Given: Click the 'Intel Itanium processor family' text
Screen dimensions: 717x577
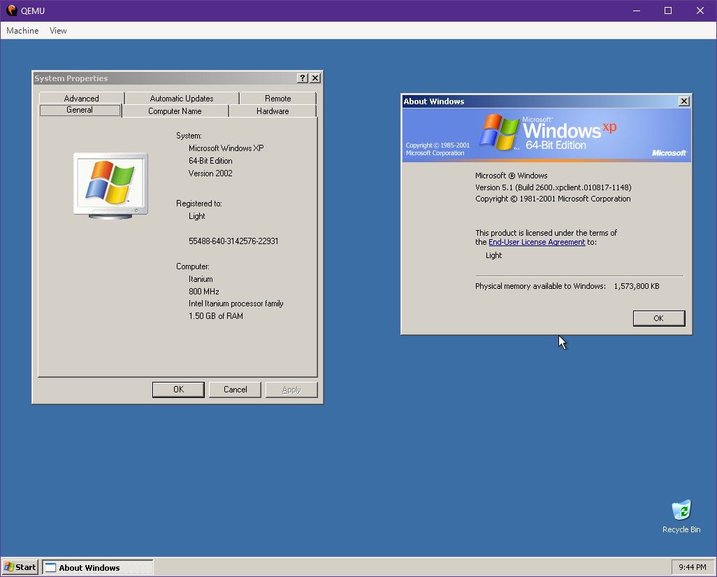Looking at the screenshot, I should [x=236, y=304].
